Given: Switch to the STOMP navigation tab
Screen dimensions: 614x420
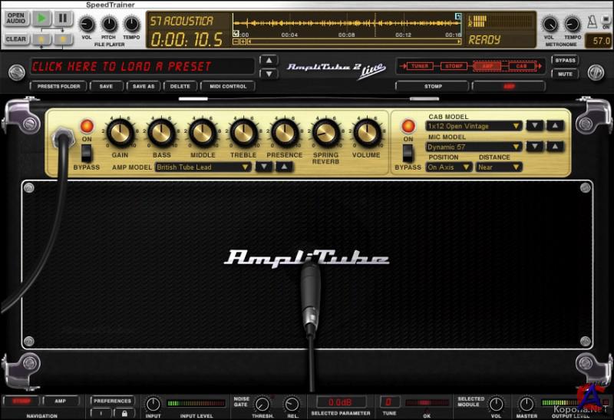Looking at the screenshot, I should [x=21, y=401].
